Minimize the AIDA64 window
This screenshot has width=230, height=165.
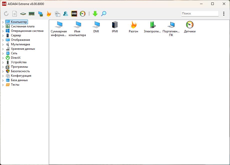(x=201, y=4)
